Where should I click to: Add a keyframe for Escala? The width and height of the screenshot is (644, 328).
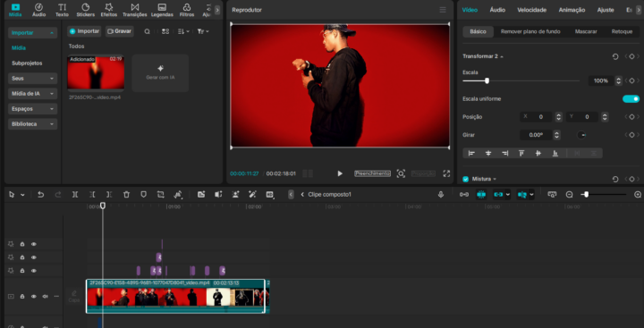pyautogui.click(x=631, y=80)
